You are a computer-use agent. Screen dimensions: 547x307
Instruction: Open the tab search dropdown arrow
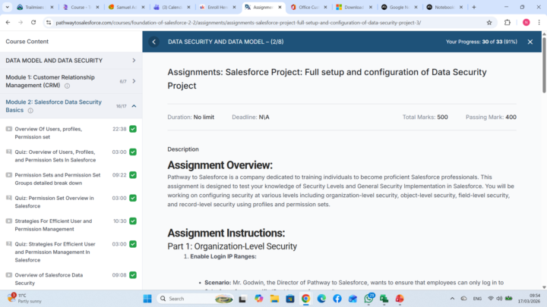coord(7,7)
